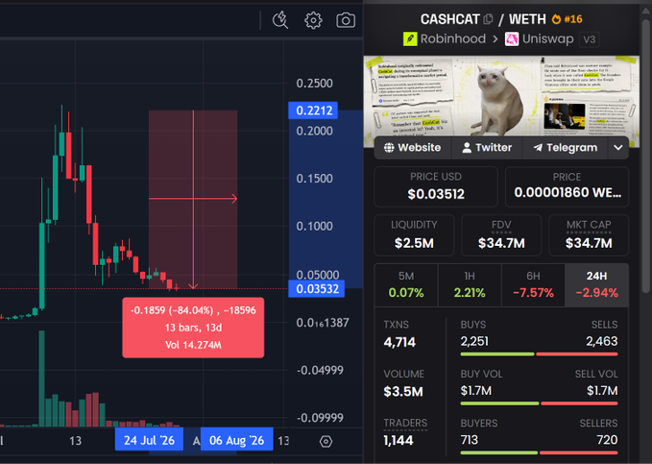Click the right panel vertical scrollbar

[x=646, y=156]
